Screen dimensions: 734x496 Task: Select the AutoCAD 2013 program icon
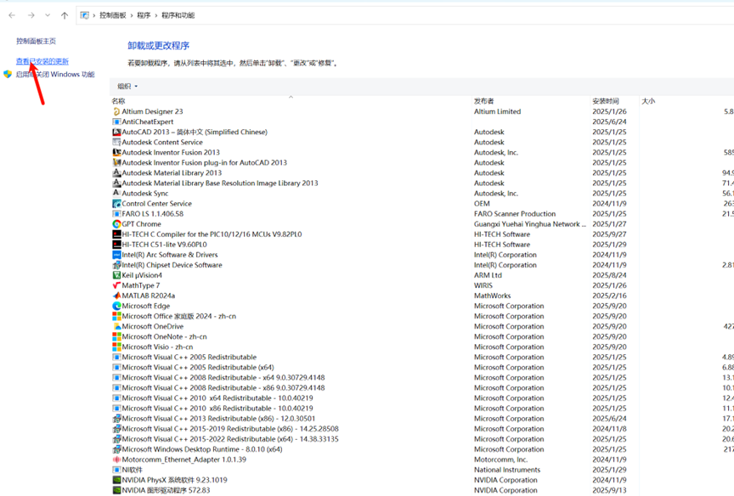[x=116, y=132]
